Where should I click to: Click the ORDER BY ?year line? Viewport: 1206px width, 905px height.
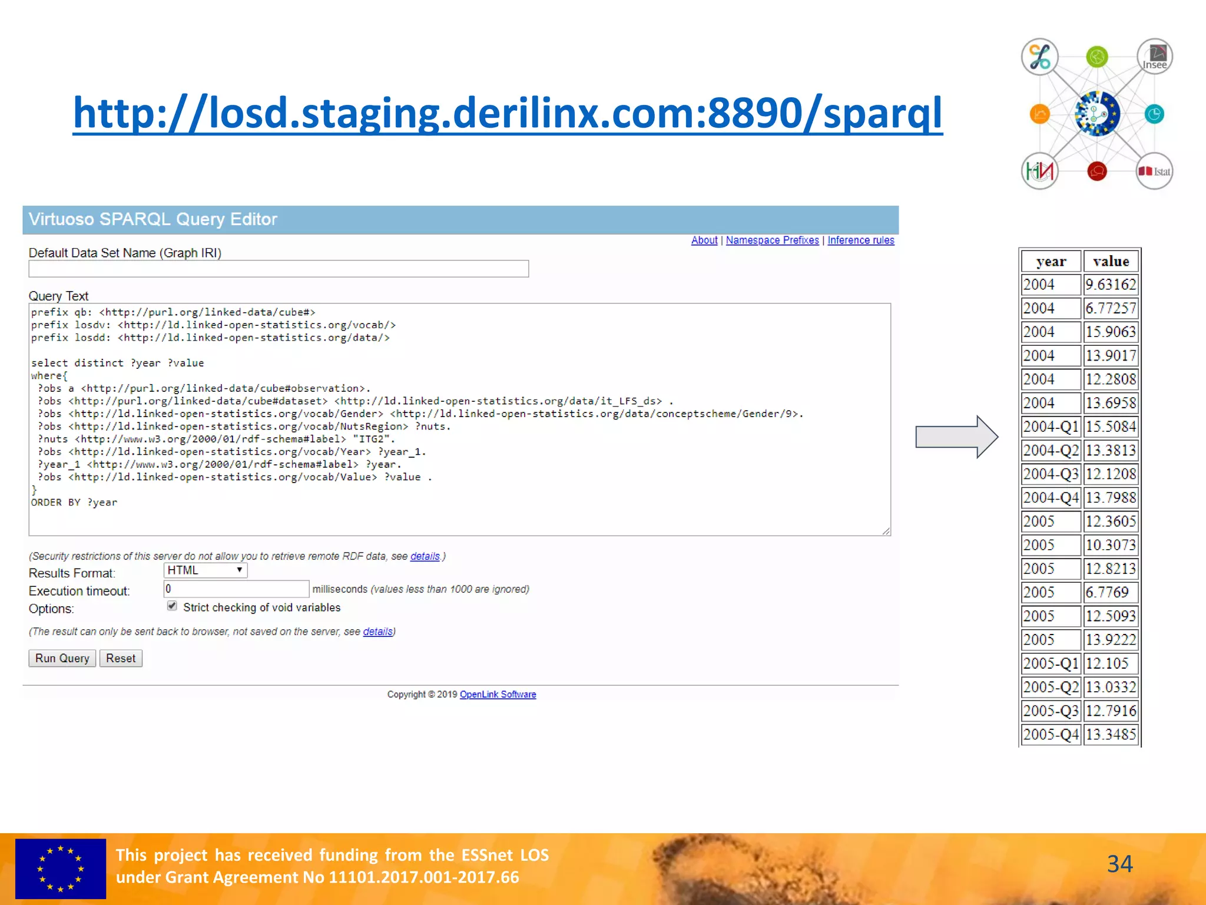point(74,503)
